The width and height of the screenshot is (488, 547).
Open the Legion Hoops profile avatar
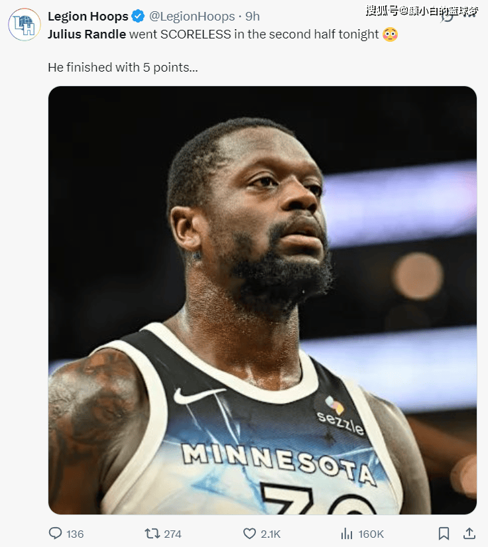point(24,25)
